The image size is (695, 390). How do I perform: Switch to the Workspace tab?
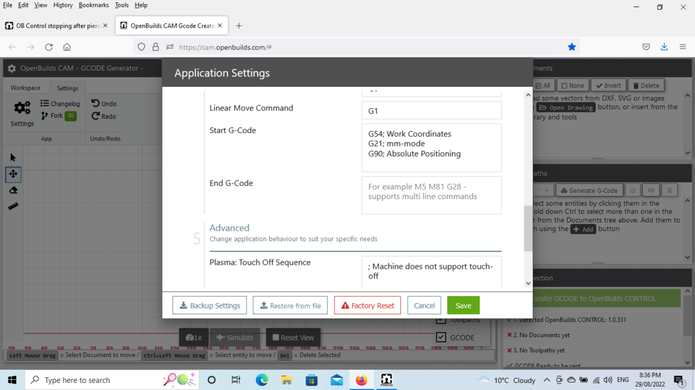tap(25, 87)
